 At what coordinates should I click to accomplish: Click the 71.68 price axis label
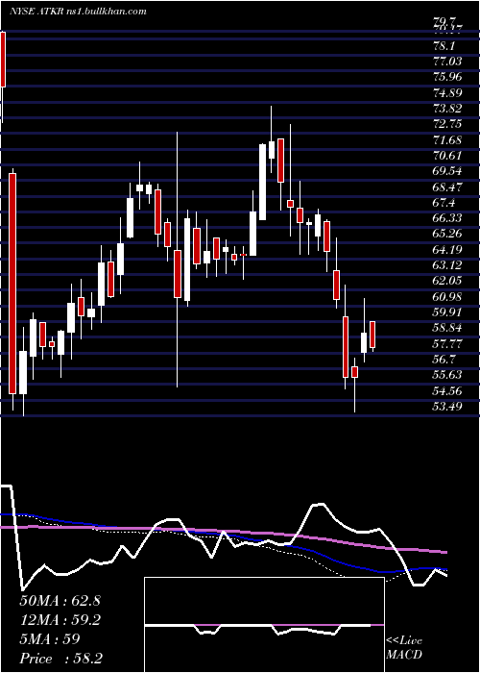coord(448,140)
